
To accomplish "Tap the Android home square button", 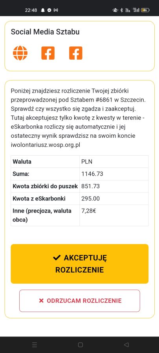I will (80, 345).
